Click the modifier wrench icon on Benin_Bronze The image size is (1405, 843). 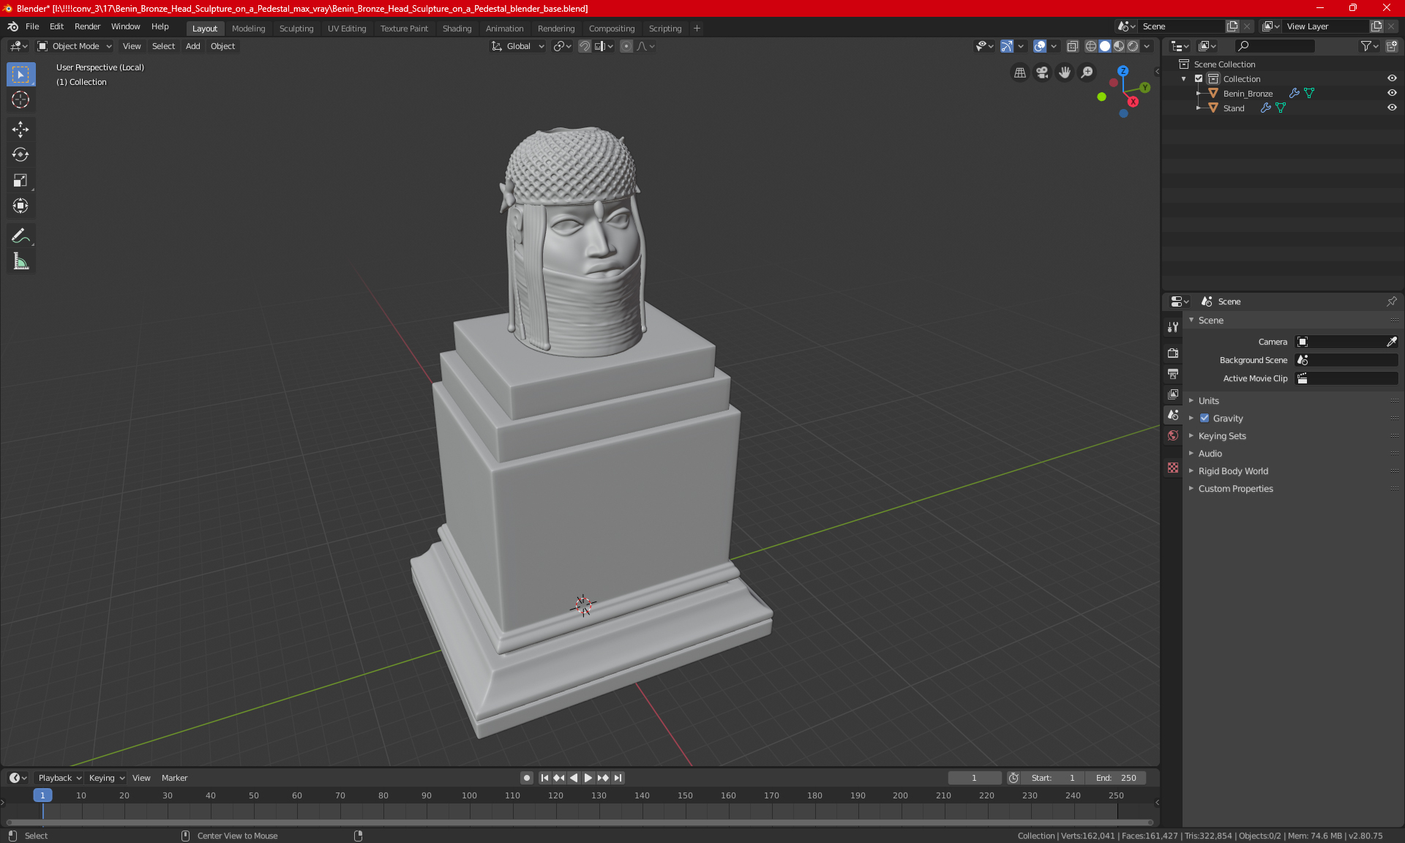[1294, 93]
